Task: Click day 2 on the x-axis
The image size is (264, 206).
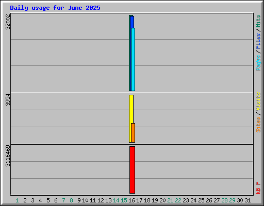Action: (25, 200)
